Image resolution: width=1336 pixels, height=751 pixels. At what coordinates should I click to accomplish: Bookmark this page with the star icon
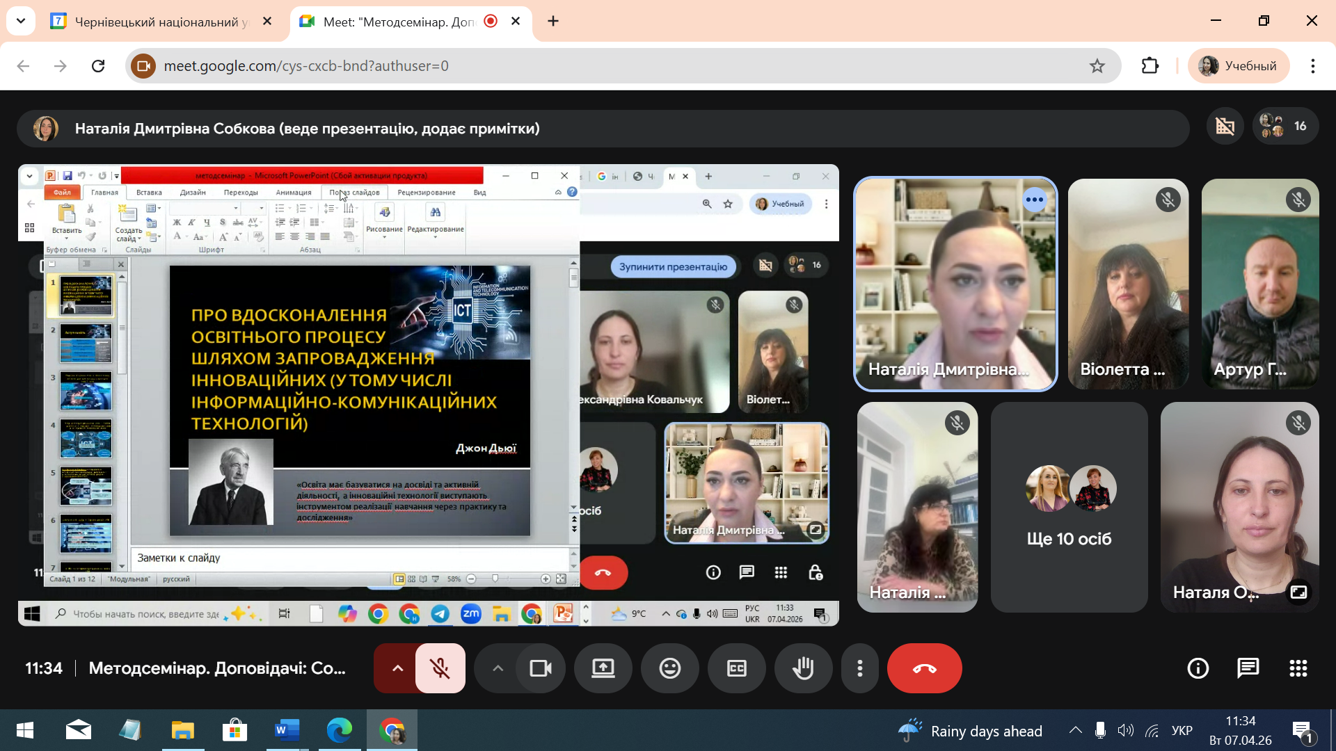pyautogui.click(x=1097, y=66)
